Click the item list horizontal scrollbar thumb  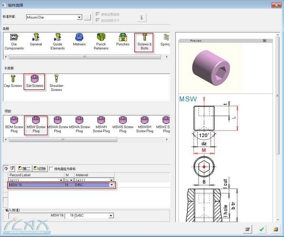(63, 139)
